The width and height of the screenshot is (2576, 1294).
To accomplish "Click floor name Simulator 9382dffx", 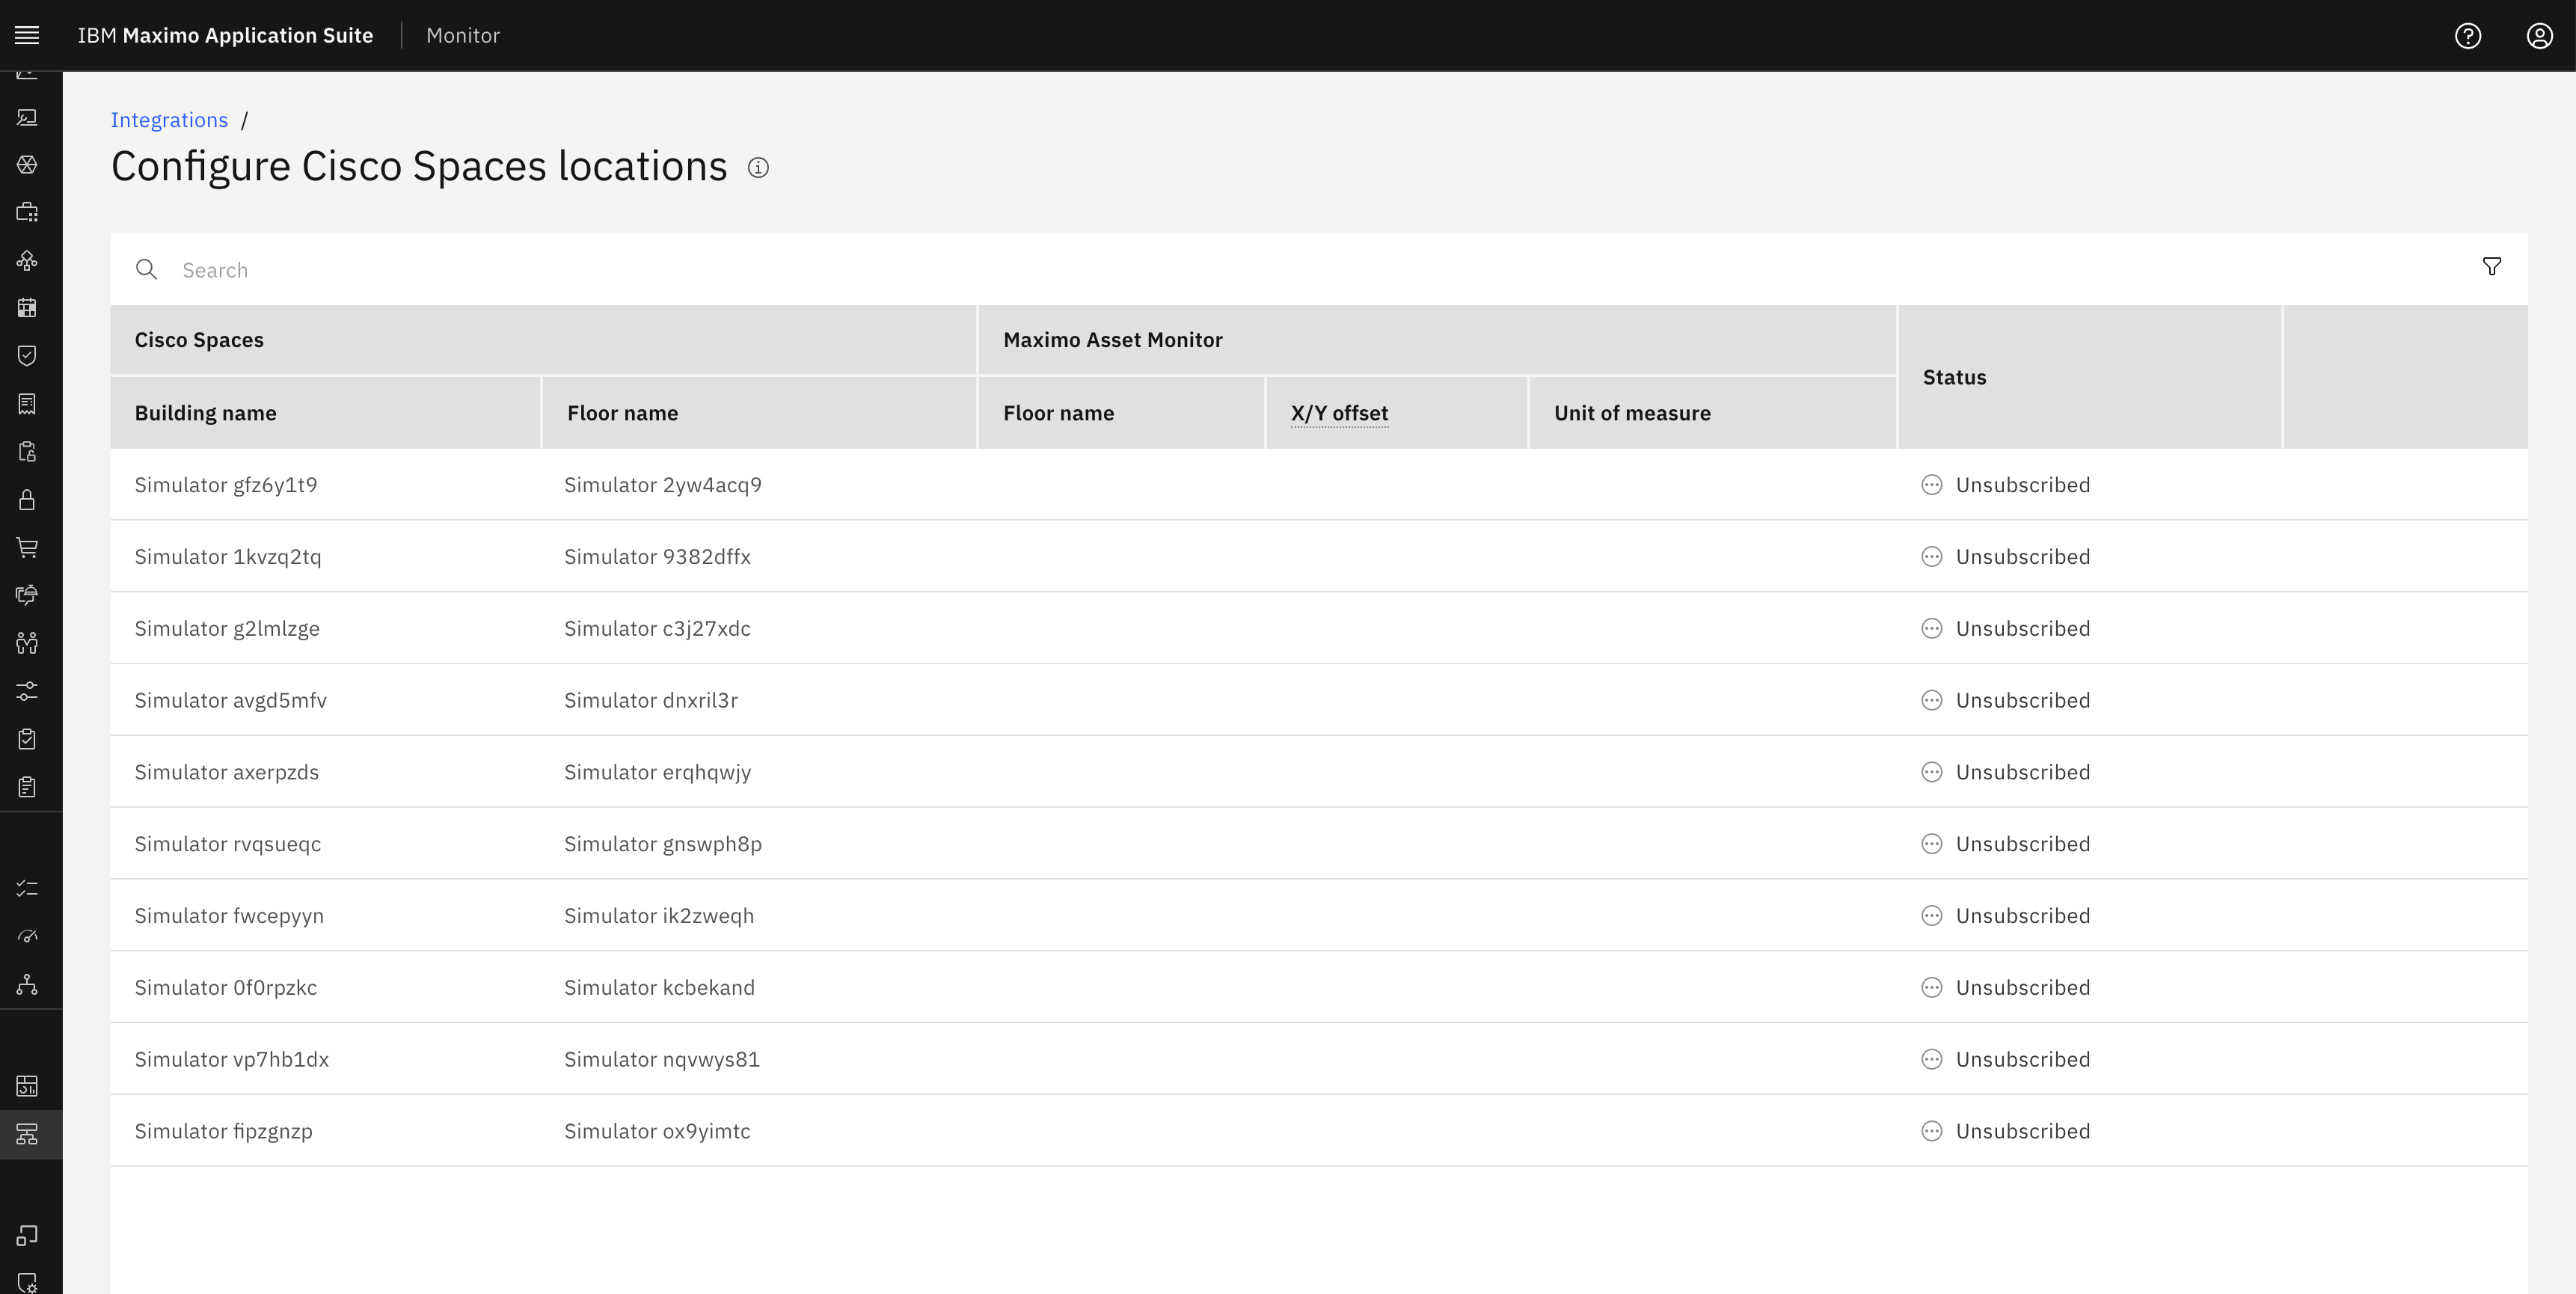I will [x=657, y=557].
